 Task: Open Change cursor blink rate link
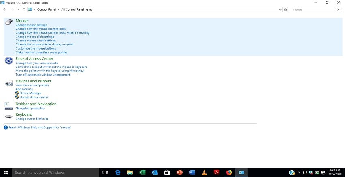click(x=32, y=119)
